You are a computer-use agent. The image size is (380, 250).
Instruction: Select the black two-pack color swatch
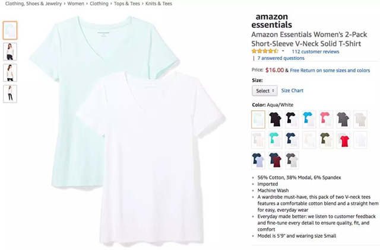point(275,120)
